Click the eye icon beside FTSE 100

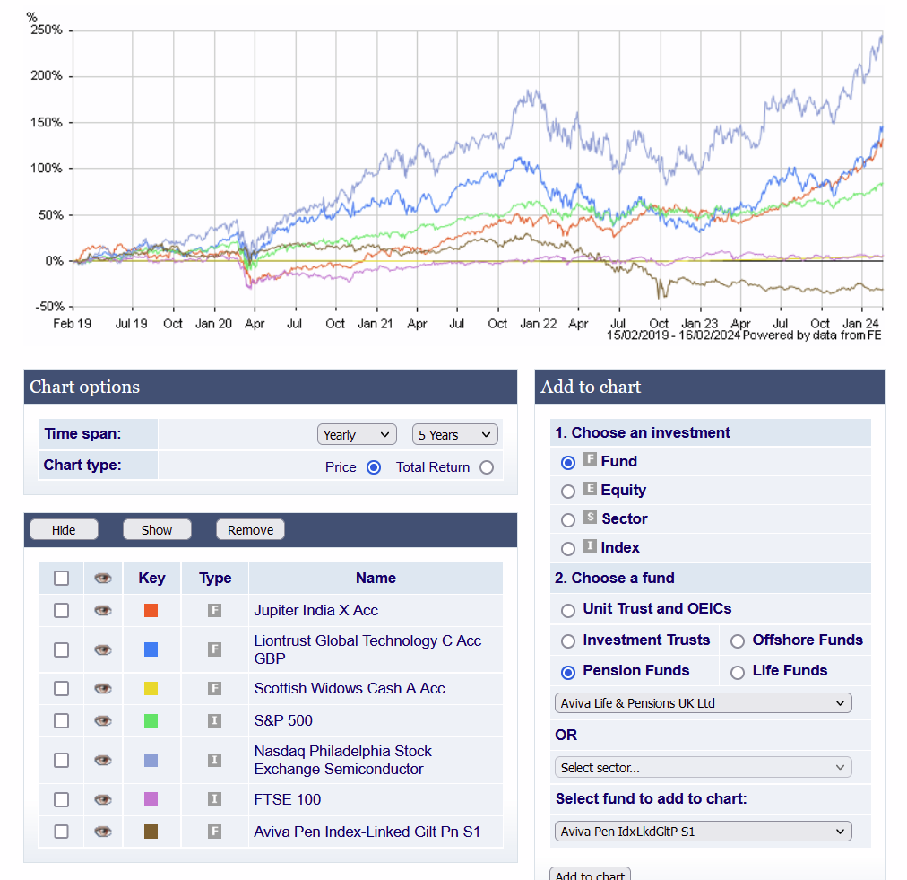click(103, 799)
